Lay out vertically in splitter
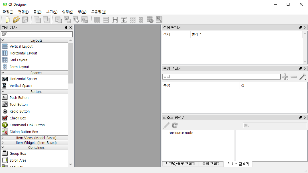The image size is (308, 173). (x=124, y=20)
